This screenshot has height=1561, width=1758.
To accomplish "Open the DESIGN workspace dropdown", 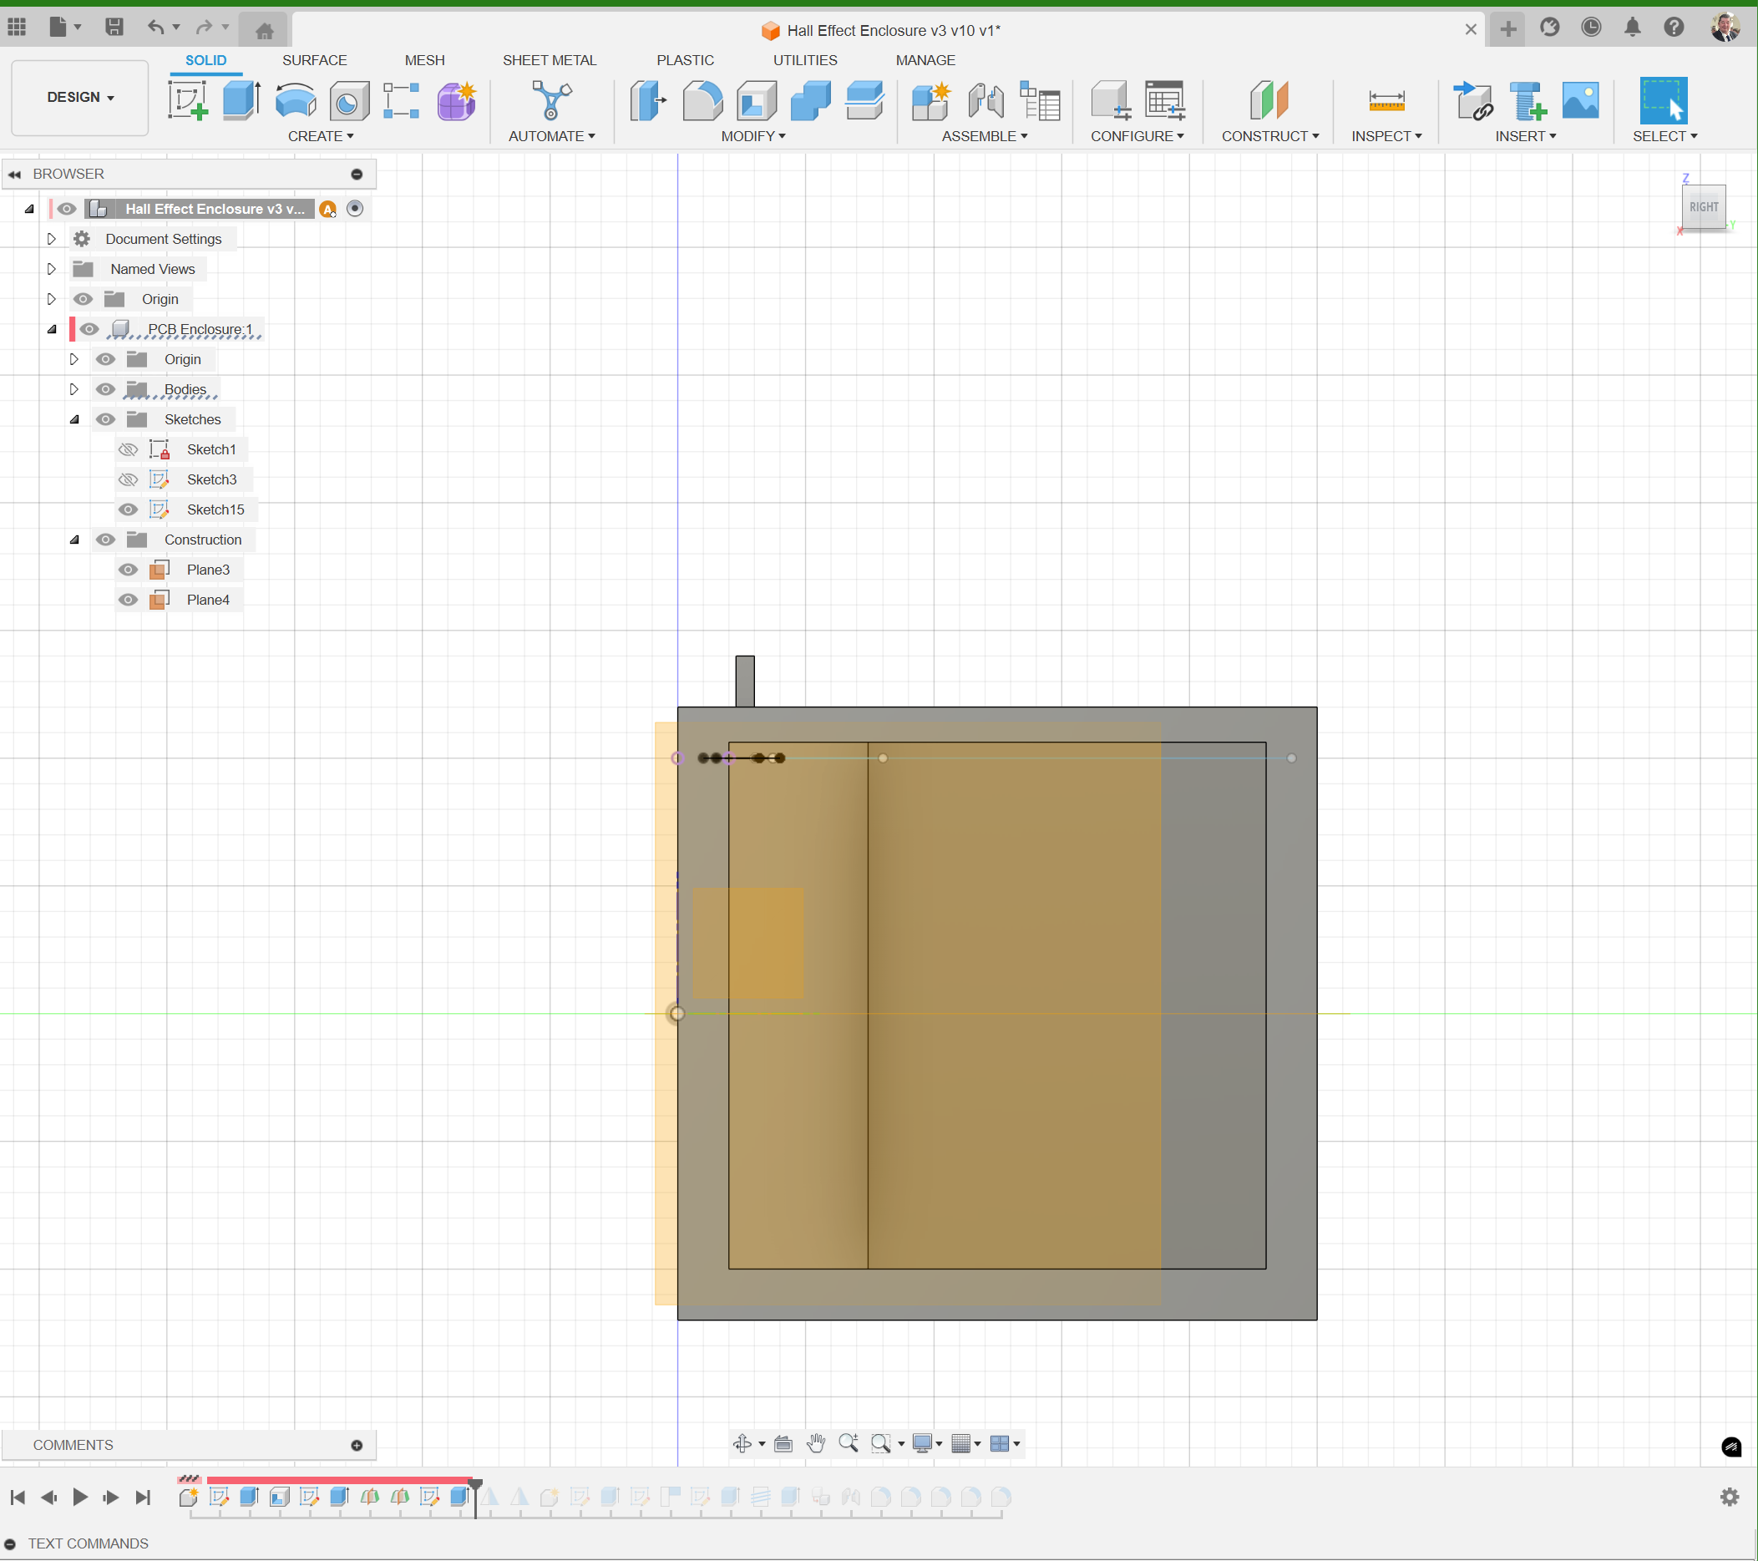I will [x=79, y=97].
